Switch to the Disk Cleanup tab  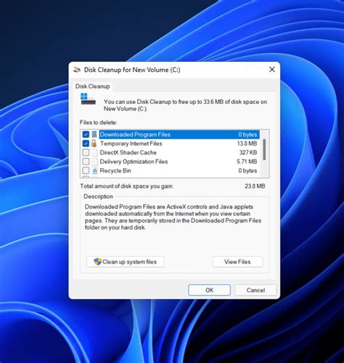92,87
